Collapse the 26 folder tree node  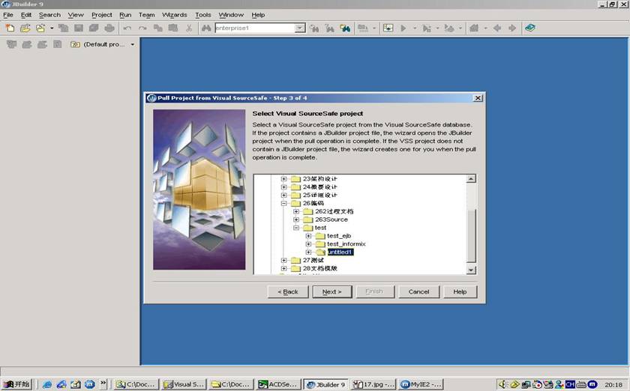pyautogui.click(x=284, y=204)
